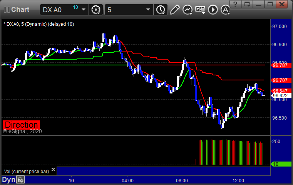Click the 97.000 price axis label
The width and height of the screenshot is (293, 185).
pos(280,26)
